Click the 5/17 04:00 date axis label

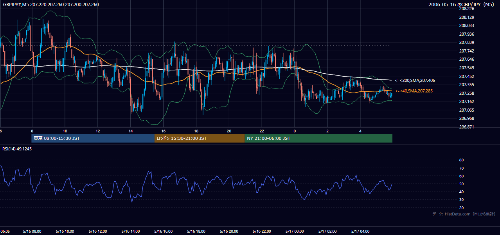(361, 231)
